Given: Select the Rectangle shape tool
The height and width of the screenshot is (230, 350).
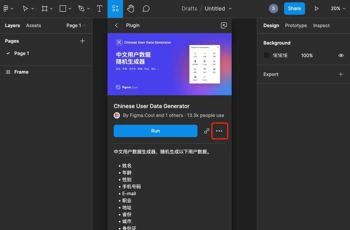Looking at the screenshot, I should [63, 9].
